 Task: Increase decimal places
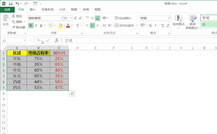[163, 25]
